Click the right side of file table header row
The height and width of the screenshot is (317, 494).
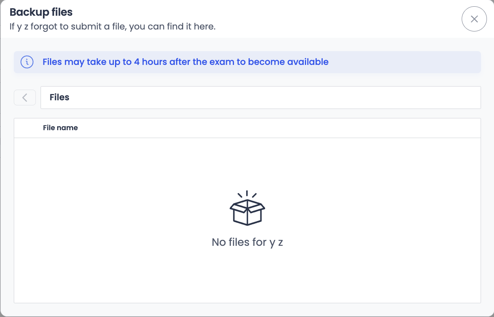[394, 128]
